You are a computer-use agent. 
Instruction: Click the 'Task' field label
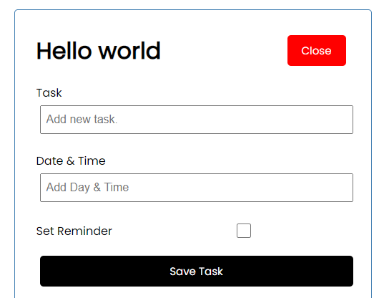(49, 93)
